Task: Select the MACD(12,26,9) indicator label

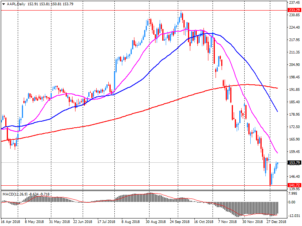Action: point(15,194)
